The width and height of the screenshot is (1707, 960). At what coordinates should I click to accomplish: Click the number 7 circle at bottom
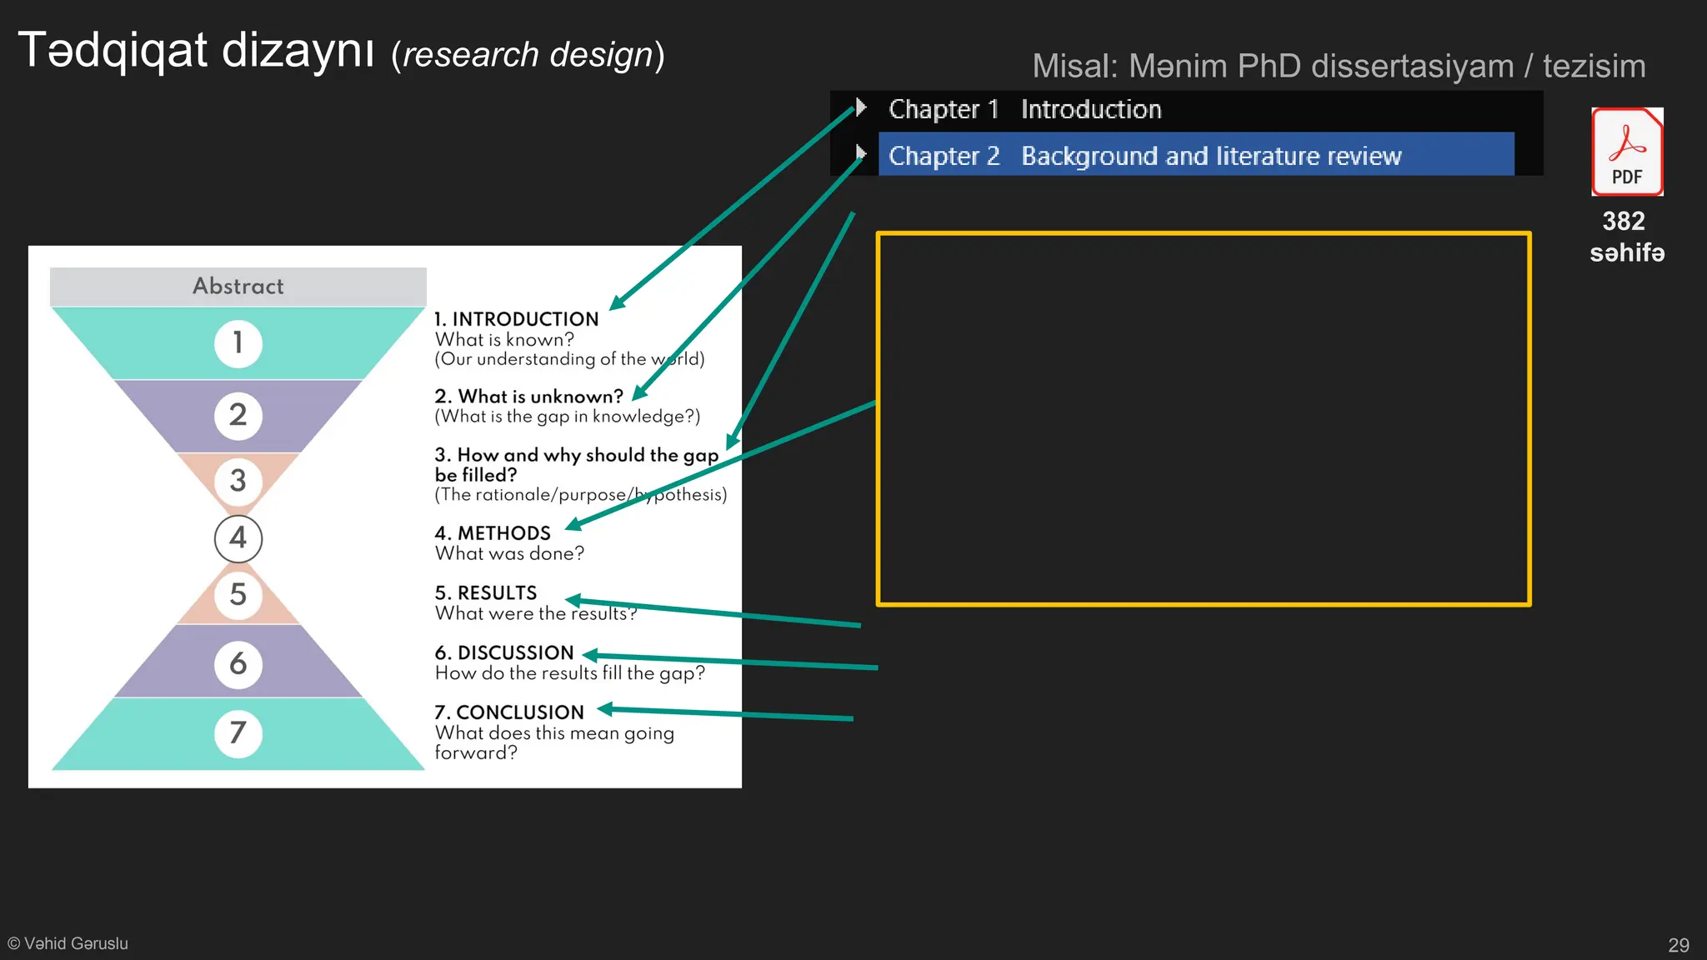(238, 733)
